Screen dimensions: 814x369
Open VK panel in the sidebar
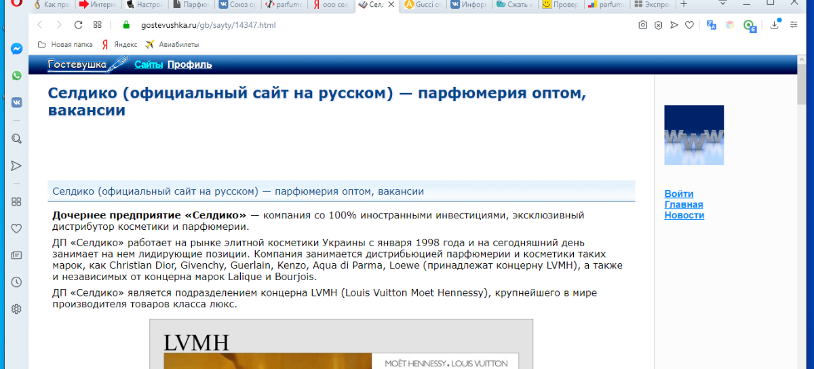tap(16, 102)
